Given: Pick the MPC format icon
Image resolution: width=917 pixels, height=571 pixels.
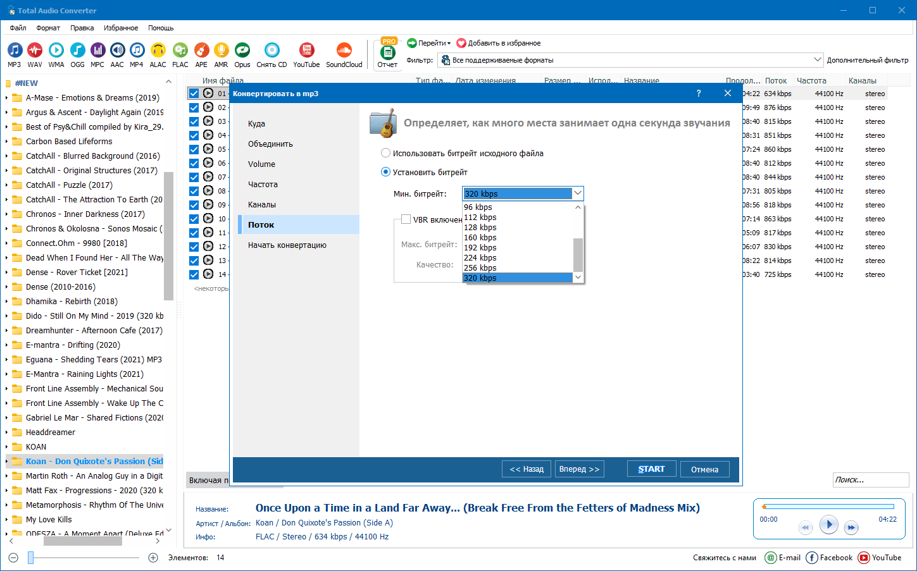Looking at the screenshot, I should 97,55.
